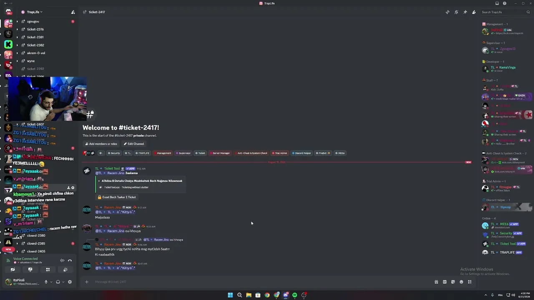Viewport: 534px width, 300px height.
Task: Open the zgougou channel
Action: point(33,21)
